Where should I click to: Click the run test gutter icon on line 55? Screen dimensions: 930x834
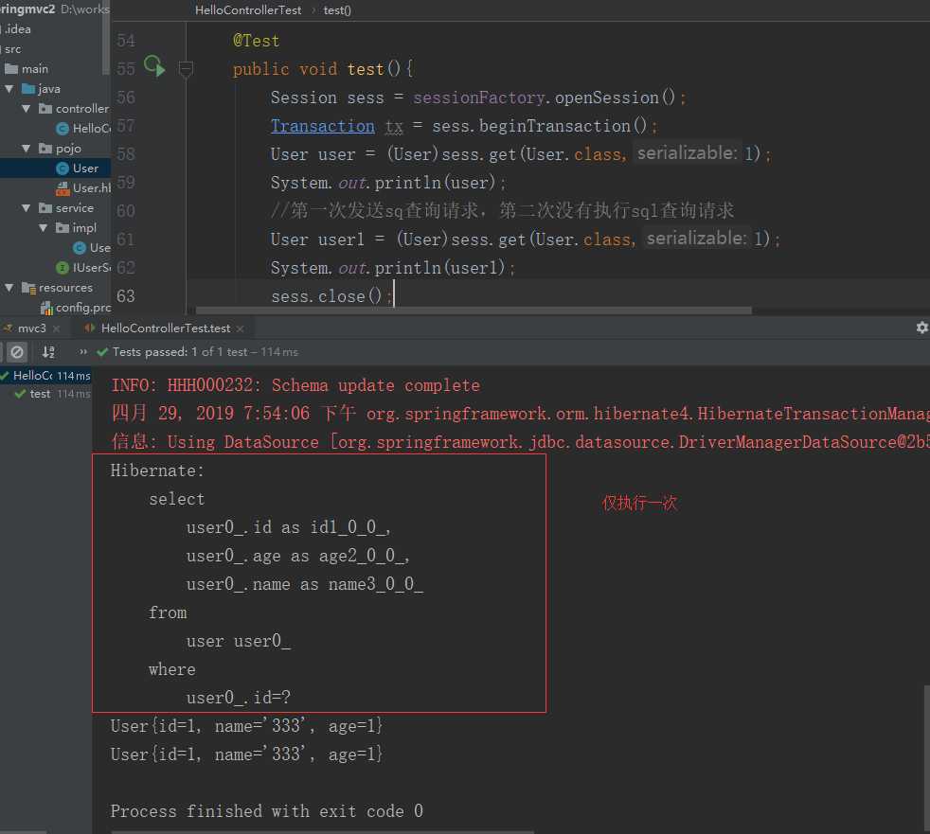click(154, 66)
